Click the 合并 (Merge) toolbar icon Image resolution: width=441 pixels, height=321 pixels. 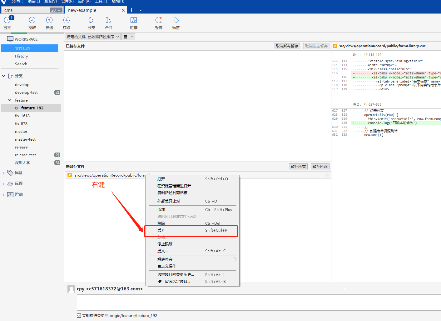coord(108,23)
